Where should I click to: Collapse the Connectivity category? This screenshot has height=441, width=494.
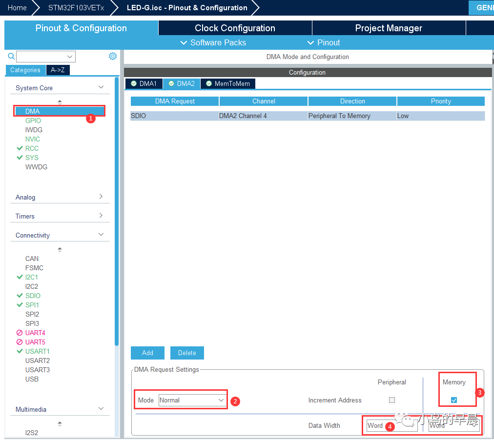pos(101,235)
